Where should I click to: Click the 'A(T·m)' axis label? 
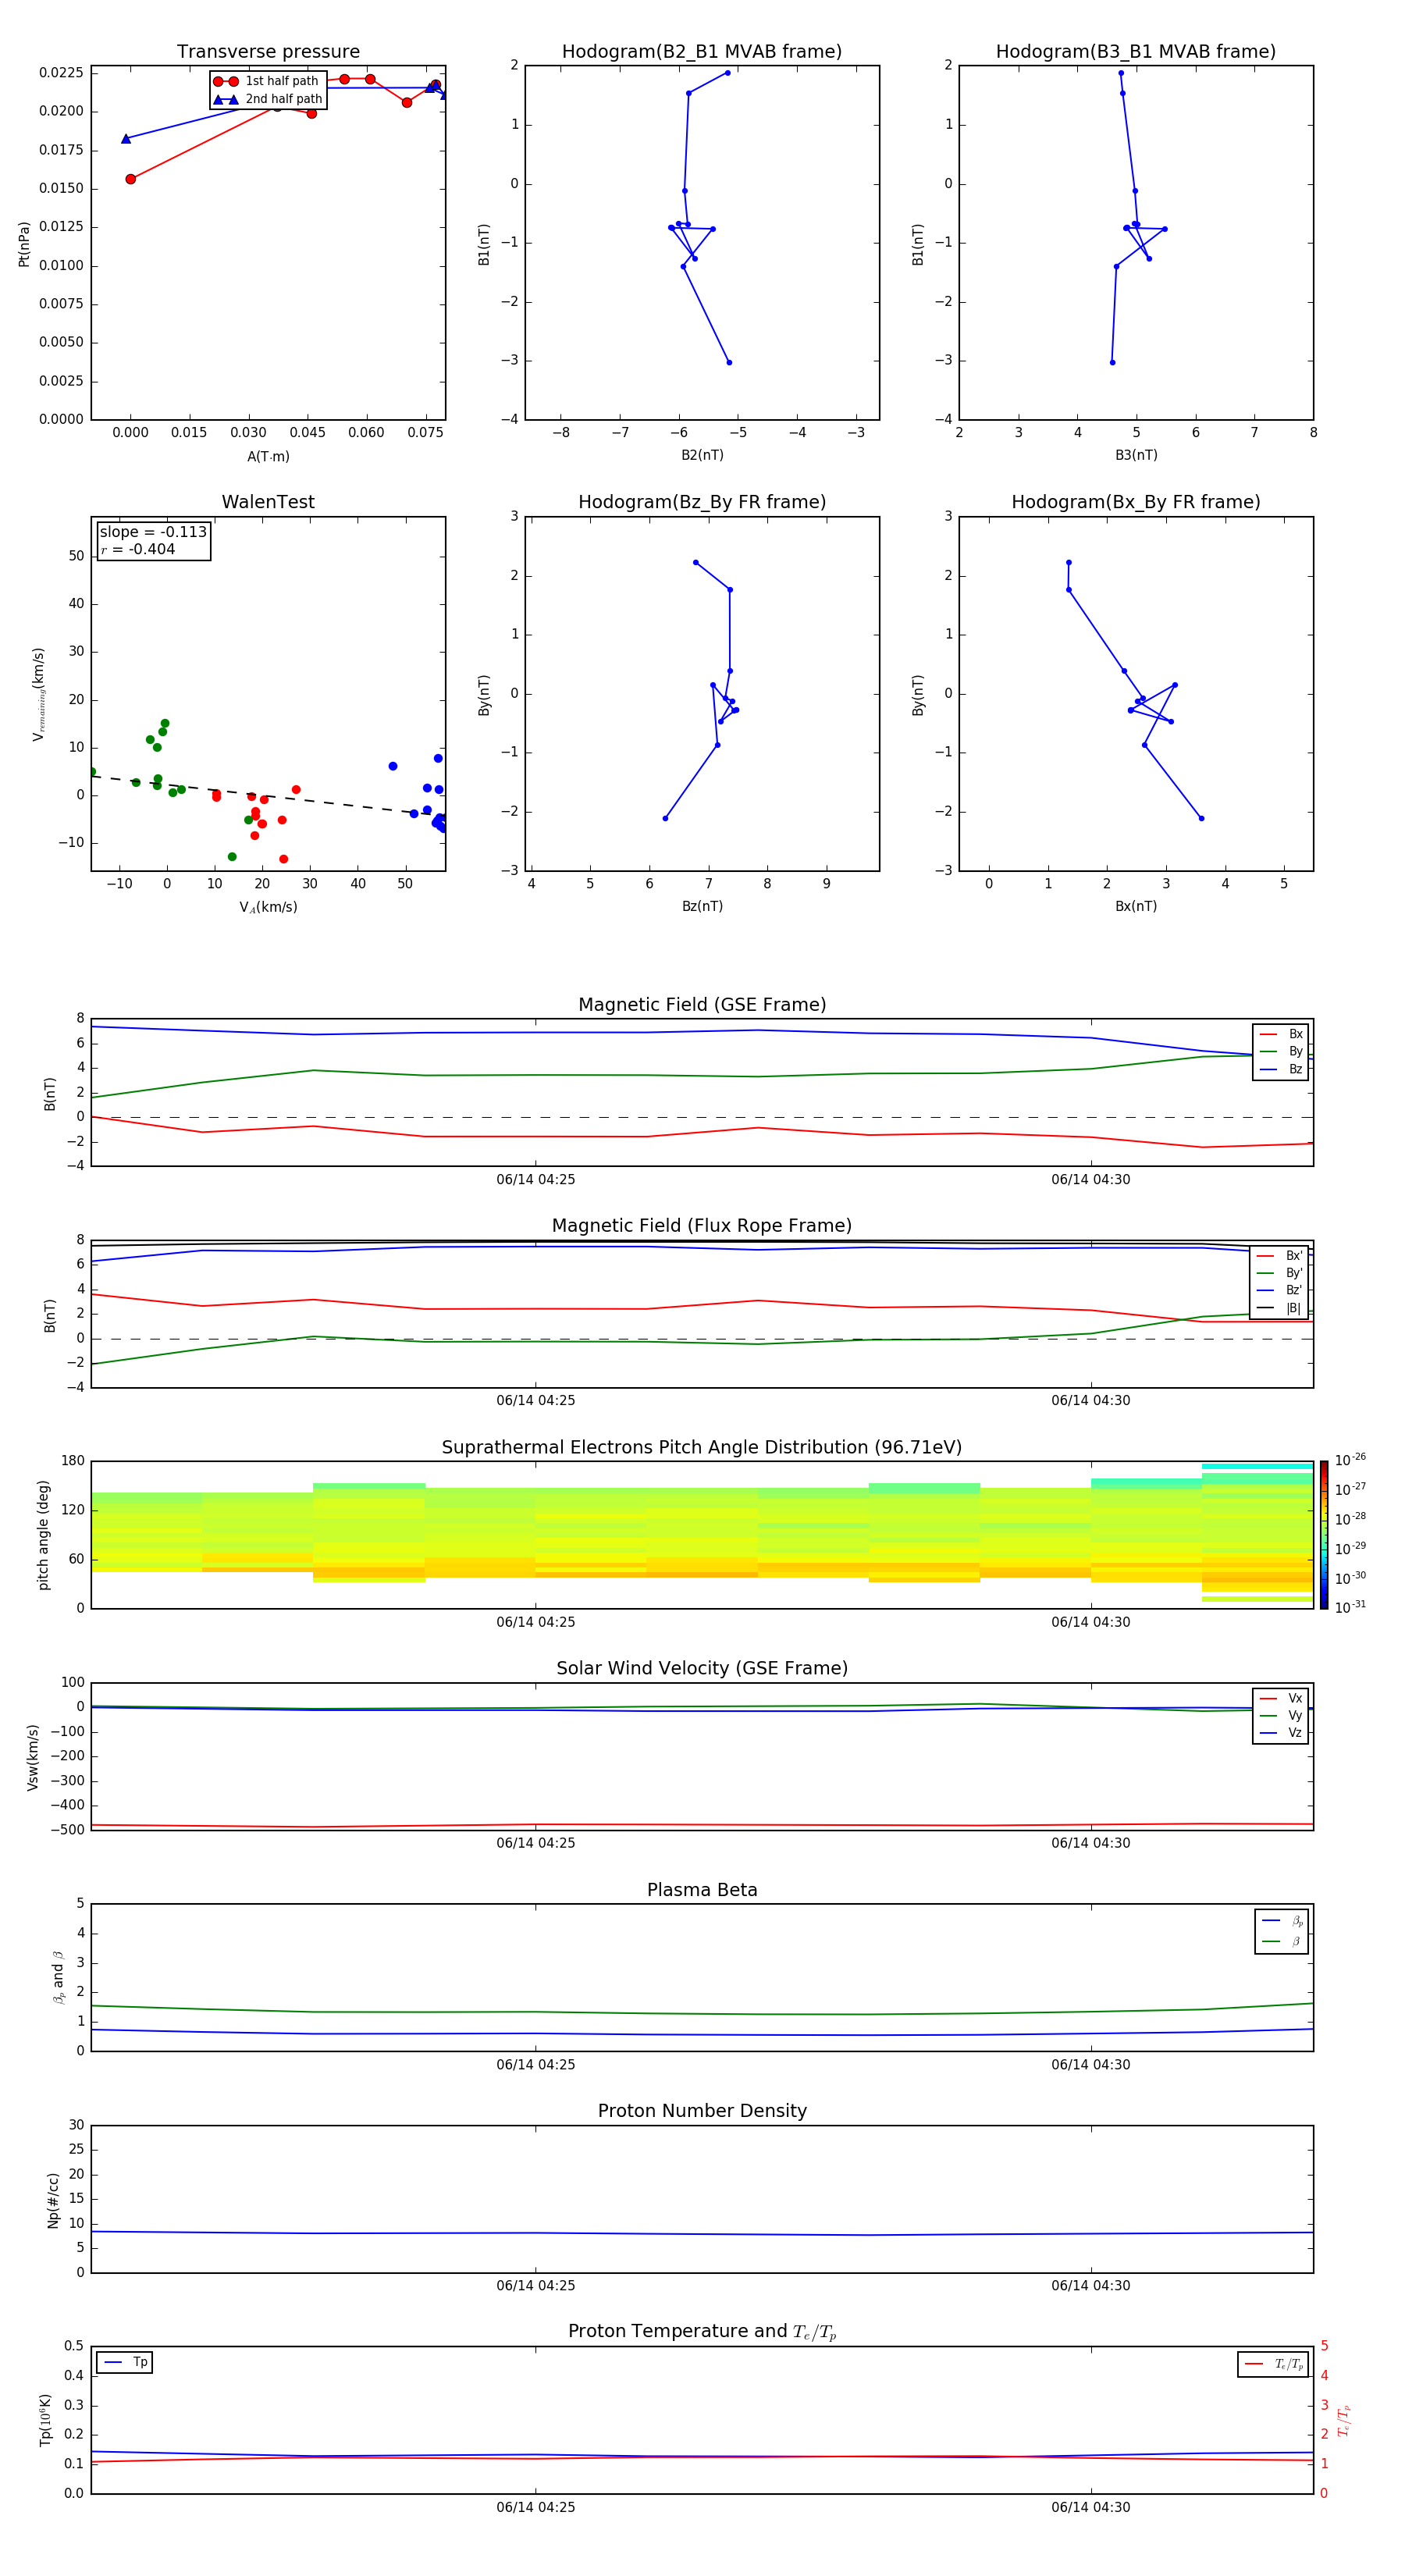(x=268, y=457)
